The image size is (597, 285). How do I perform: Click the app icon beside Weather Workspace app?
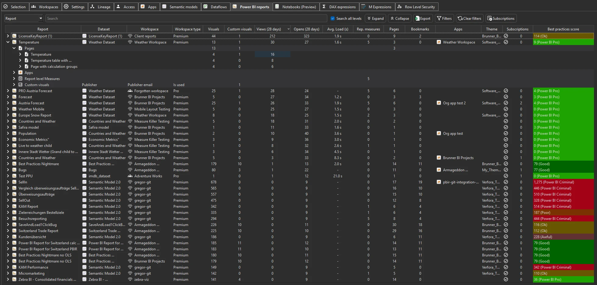coord(439,42)
